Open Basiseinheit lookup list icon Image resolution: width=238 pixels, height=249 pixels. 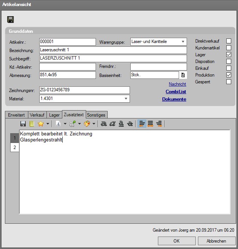click(x=183, y=75)
